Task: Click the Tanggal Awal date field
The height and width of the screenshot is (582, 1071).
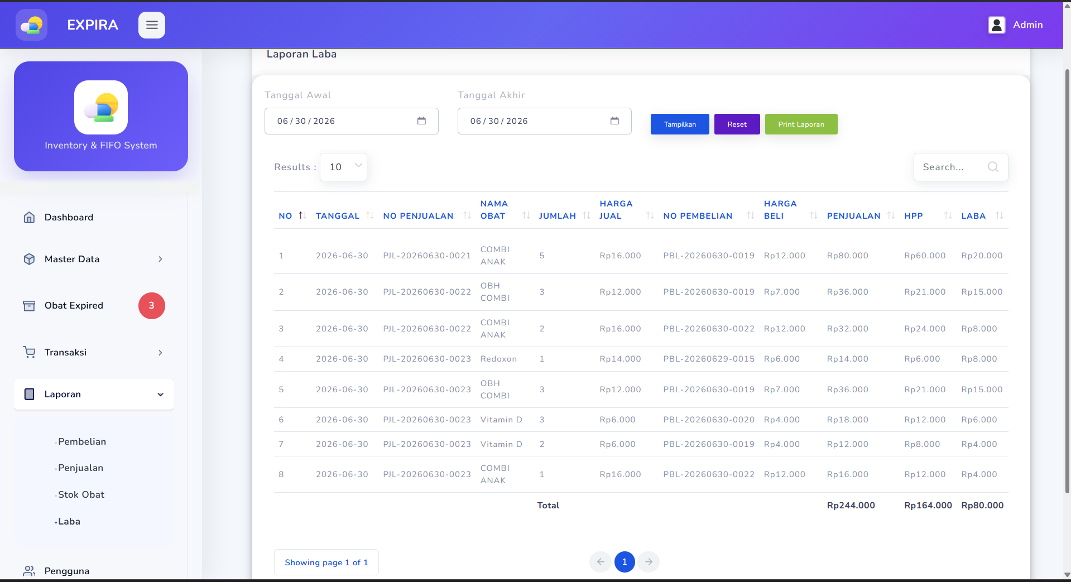Action: point(352,121)
